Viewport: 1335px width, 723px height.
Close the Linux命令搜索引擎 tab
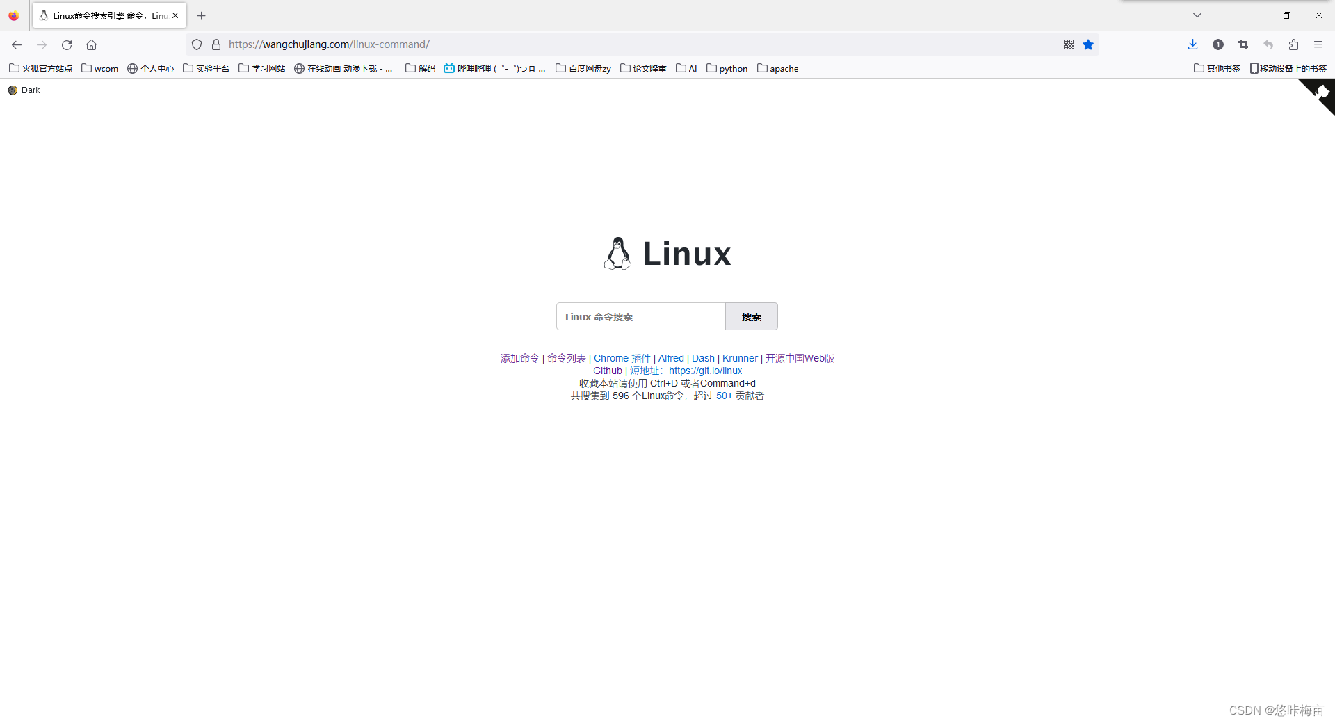175,15
